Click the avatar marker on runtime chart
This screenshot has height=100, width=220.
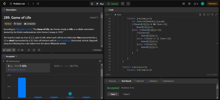click(70, 94)
